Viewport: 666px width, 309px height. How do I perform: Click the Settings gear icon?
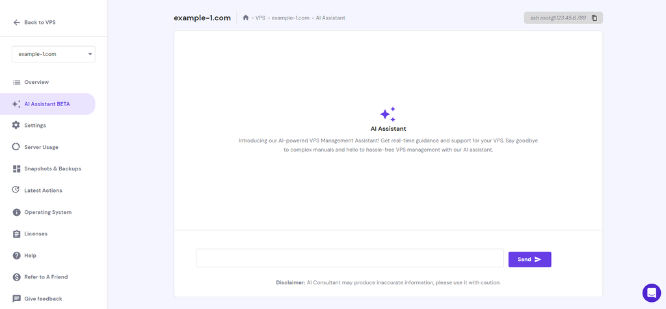click(x=16, y=126)
